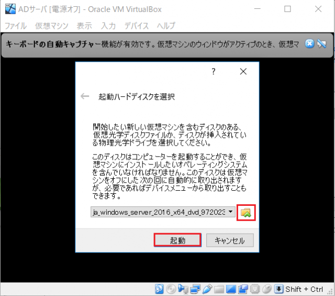Click the shared folders status icon
The image size is (335, 296).
coord(219,289)
